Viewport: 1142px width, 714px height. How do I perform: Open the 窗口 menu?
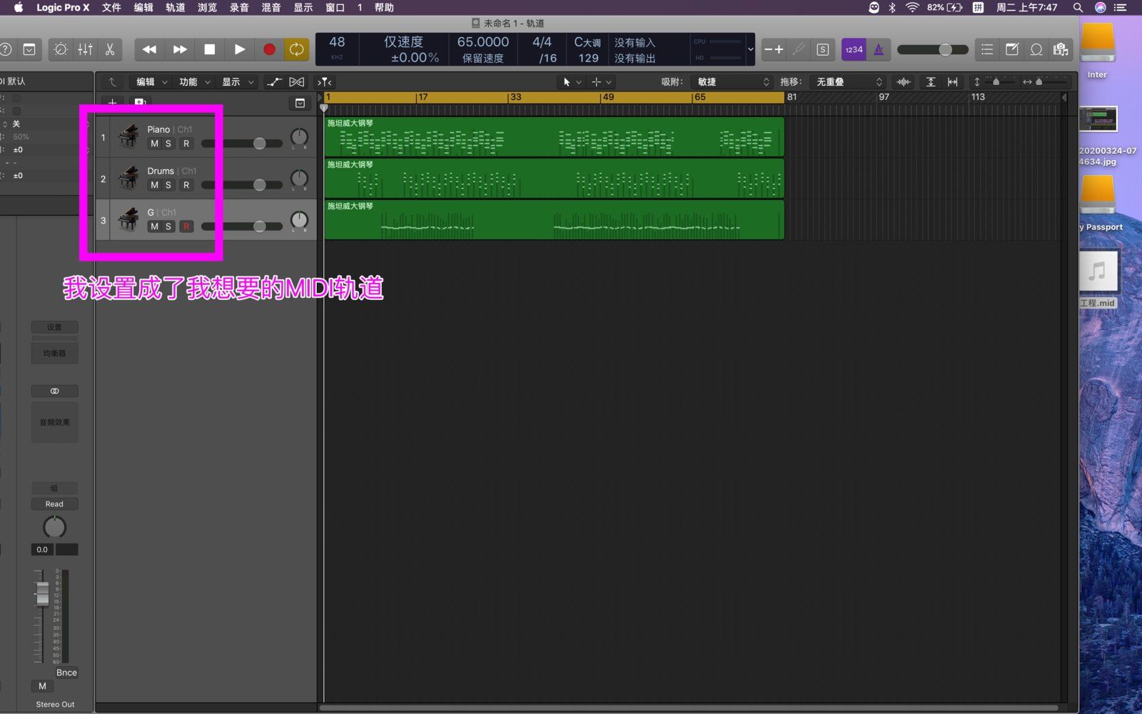pyautogui.click(x=335, y=7)
